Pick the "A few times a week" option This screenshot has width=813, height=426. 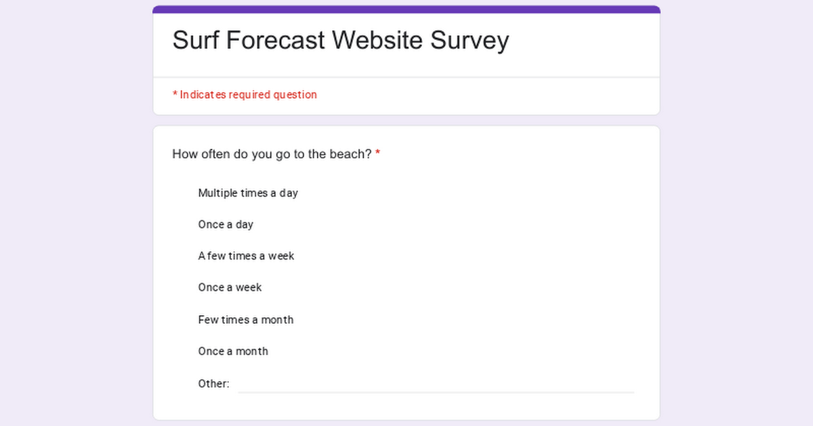point(246,256)
